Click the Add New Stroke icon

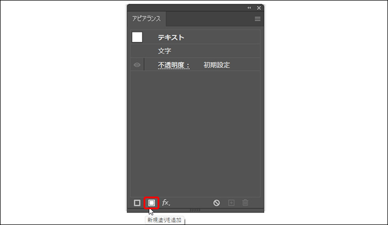point(137,203)
